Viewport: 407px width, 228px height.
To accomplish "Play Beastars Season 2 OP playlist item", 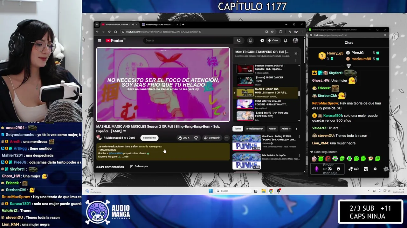I will pyautogui.click(x=266, y=68).
